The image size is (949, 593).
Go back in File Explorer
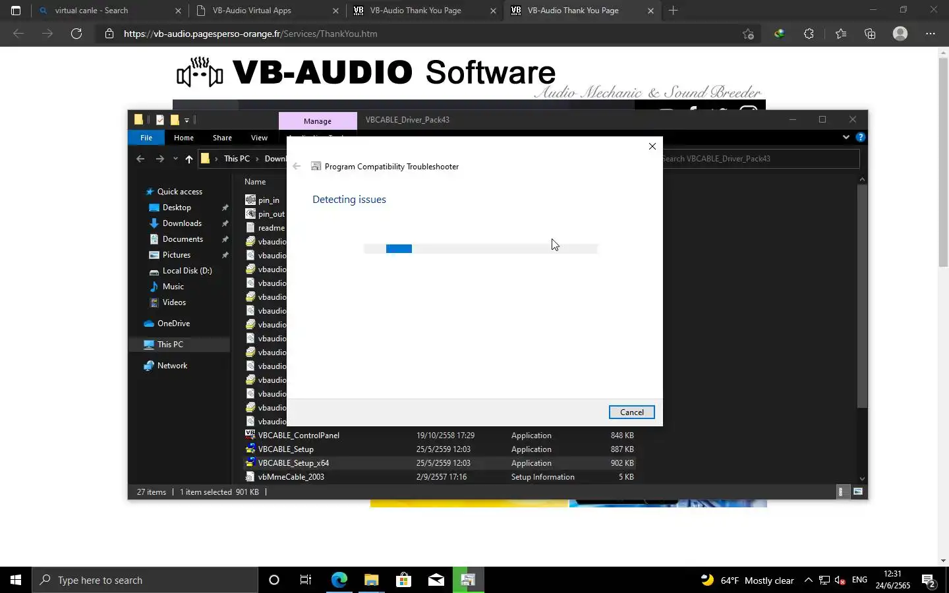(140, 159)
